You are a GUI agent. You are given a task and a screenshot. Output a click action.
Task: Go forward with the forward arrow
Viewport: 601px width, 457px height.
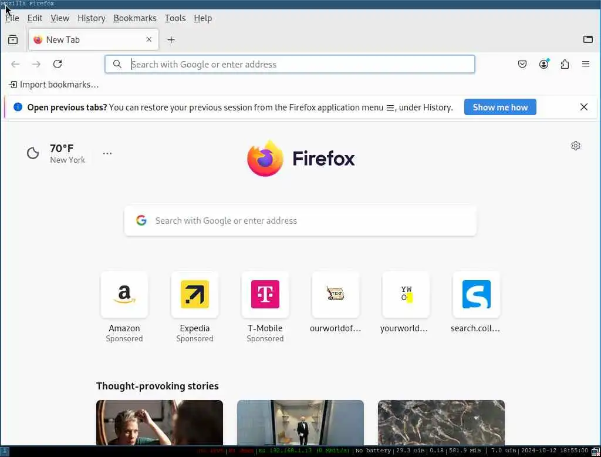[x=36, y=64]
